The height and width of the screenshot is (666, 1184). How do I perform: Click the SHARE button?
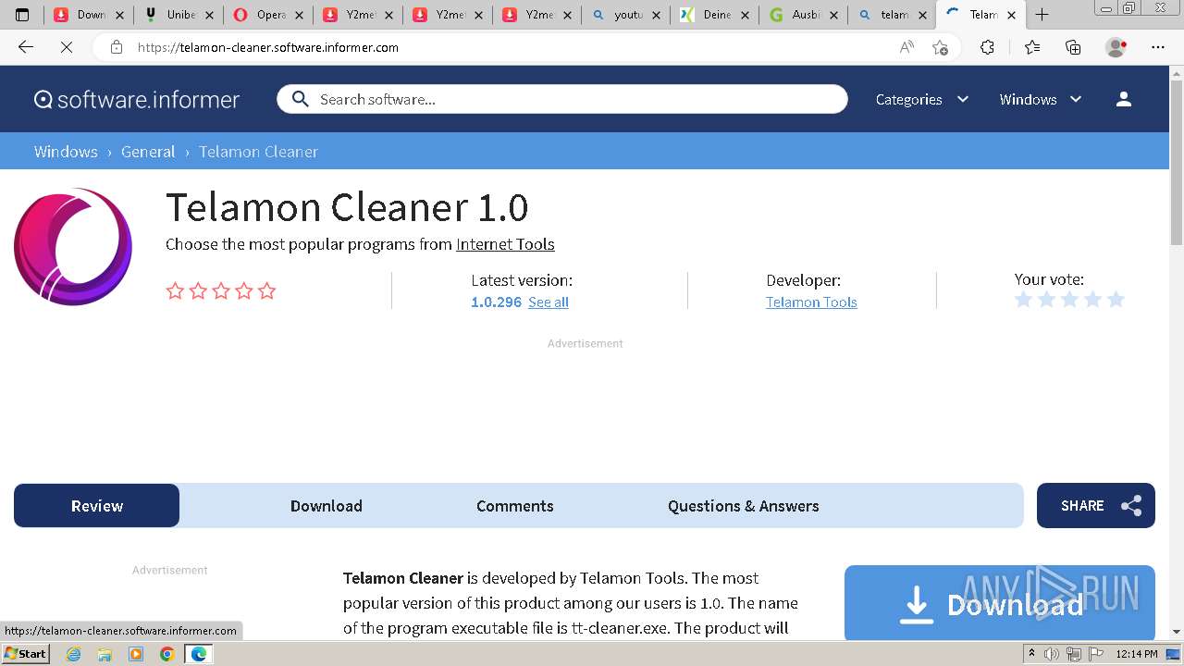tap(1096, 506)
